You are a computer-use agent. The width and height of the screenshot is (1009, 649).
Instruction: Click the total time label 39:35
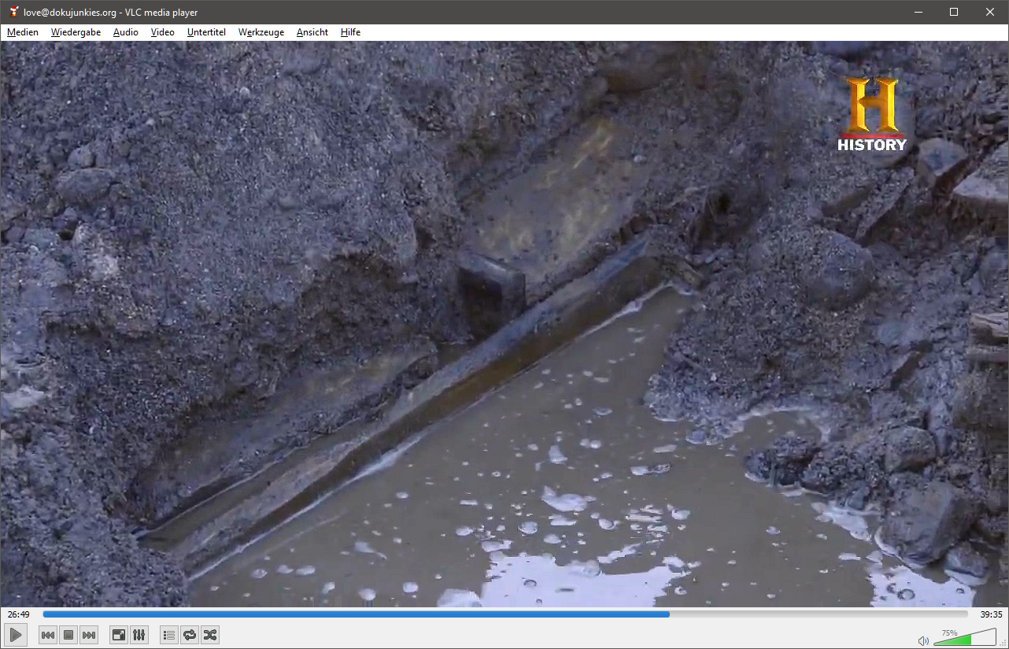click(x=991, y=614)
